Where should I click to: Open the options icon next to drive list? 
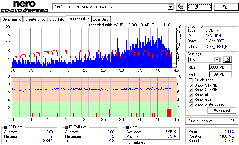point(181,7)
